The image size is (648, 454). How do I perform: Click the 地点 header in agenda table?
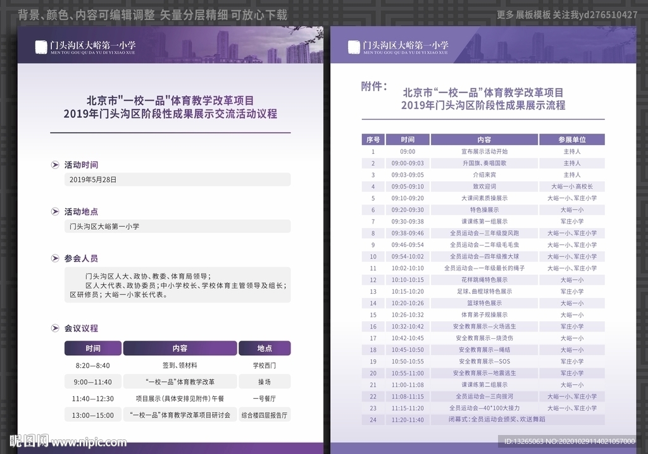[265, 348]
